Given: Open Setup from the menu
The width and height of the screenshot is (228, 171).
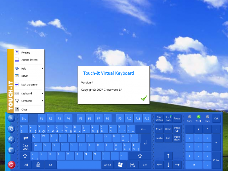Looking at the screenshot, I should coord(29,76).
